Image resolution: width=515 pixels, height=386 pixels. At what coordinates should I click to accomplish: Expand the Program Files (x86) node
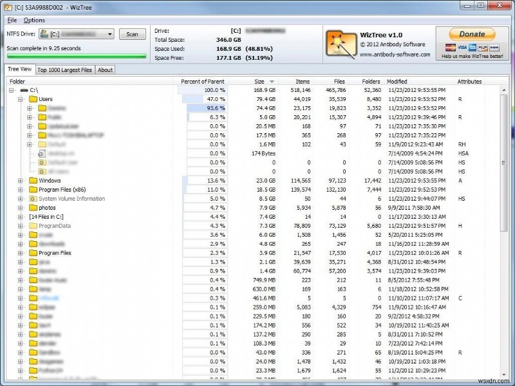20,189
